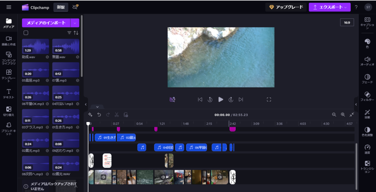Open the エクスポート menu
Viewport: 376px width, 192px height.
(x=330, y=7)
